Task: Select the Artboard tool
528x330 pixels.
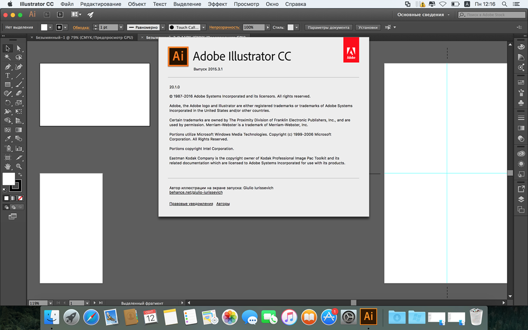Action: [x=7, y=157]
